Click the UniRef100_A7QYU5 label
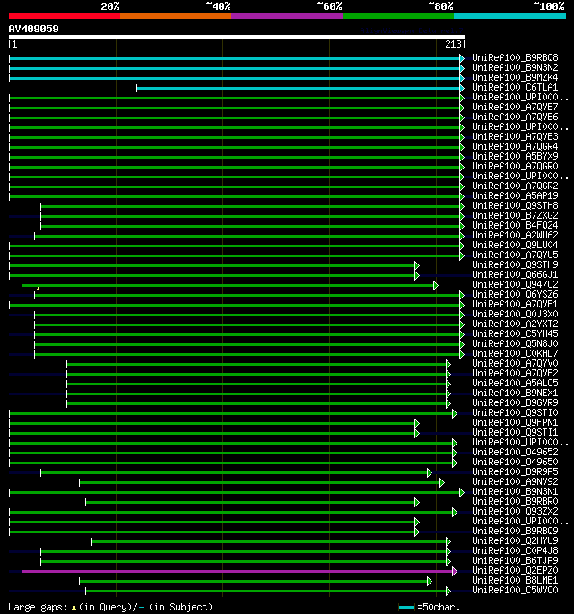The width and height of the screenshot is (574, 614). point(515,255)
